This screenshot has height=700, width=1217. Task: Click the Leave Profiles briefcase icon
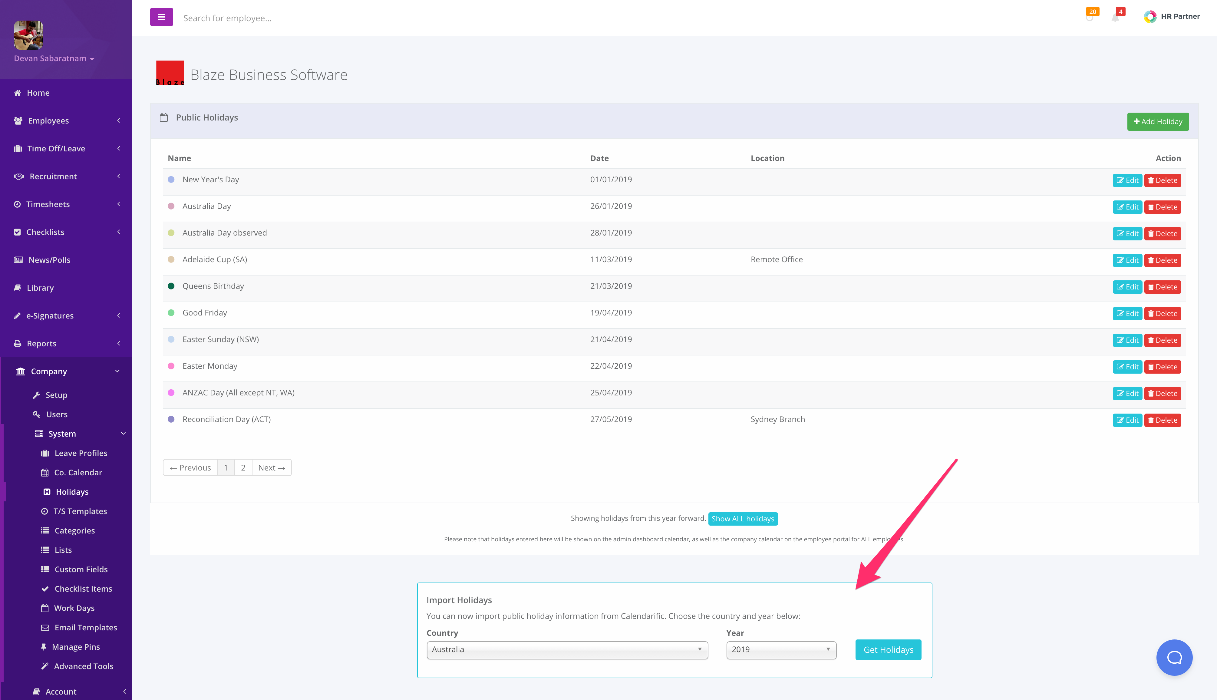coord(45,453)
